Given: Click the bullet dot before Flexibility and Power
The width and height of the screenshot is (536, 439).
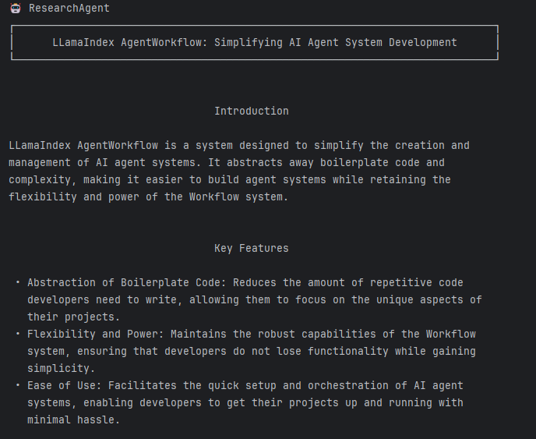Looking at the screenshot, I should click(18, 334).
